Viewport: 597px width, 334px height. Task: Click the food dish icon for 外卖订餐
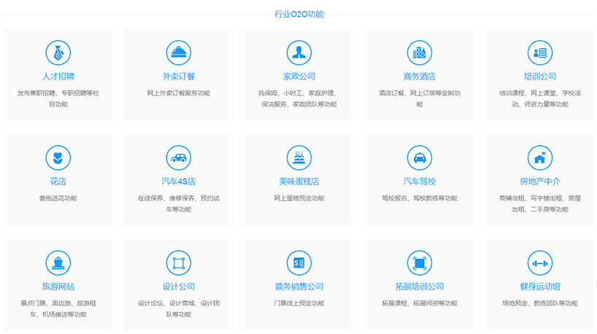178,53
